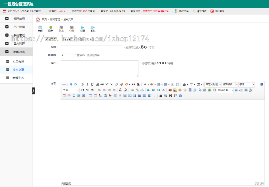
Task: Toggle underline formatting in the editor
Action: coord(92,84)
